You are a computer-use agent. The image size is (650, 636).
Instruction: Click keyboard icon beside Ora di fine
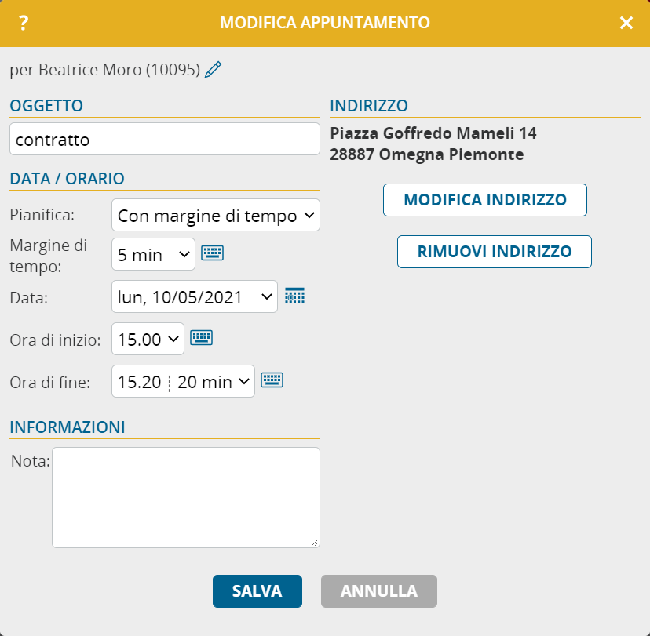point(272,380)
